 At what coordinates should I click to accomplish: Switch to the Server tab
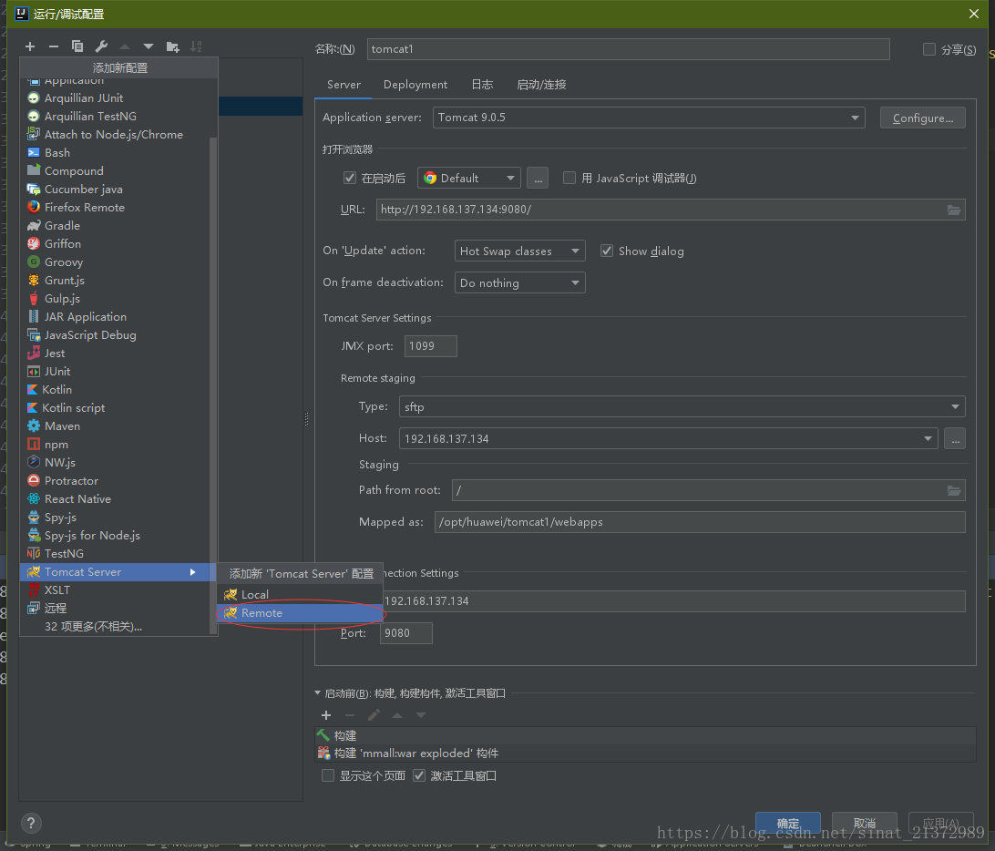point(344,85)
